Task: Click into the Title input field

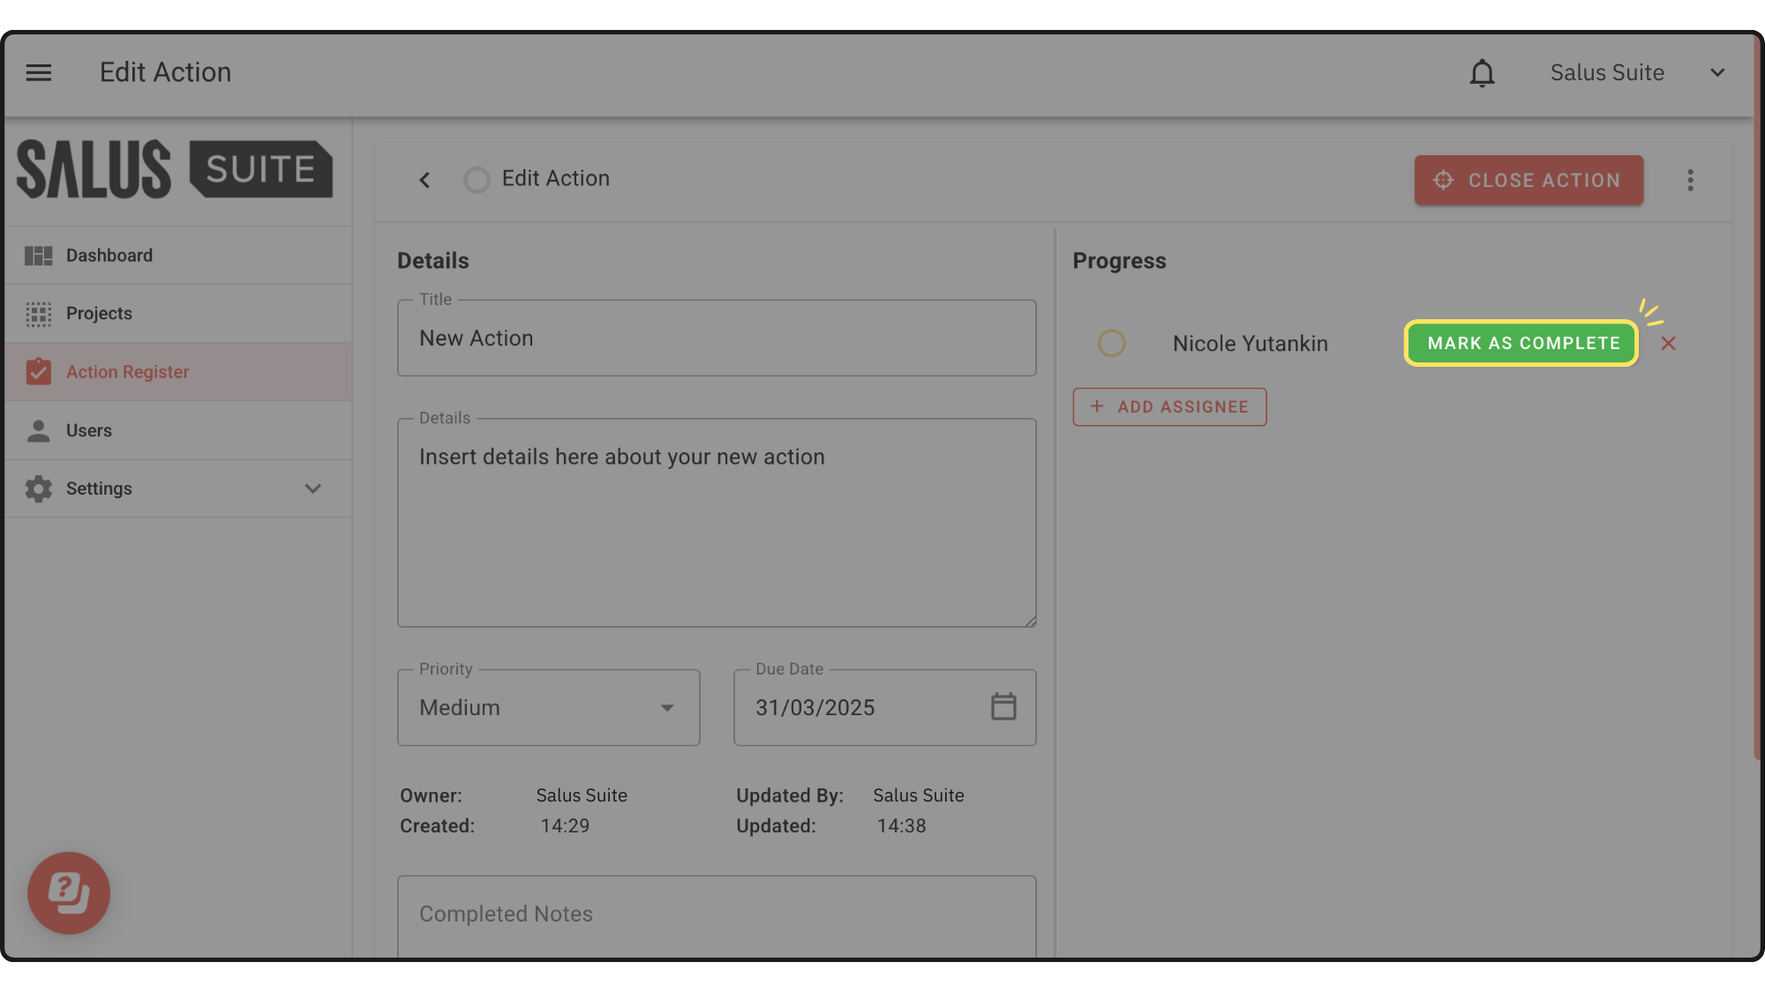Action: coord(716,339)
